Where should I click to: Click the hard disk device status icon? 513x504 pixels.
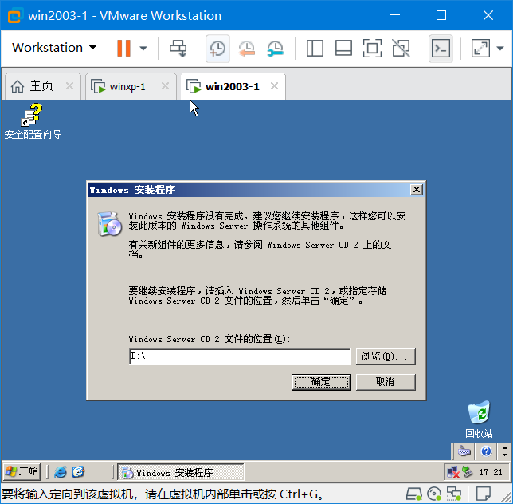(x=414, y=494)
